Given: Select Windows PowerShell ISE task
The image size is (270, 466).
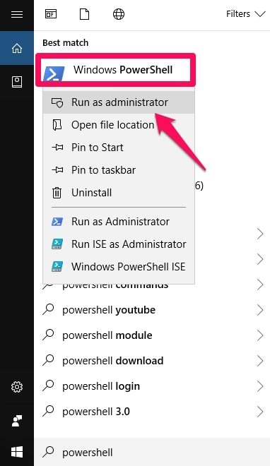Looking at the screenshot, I should point(119,267).
